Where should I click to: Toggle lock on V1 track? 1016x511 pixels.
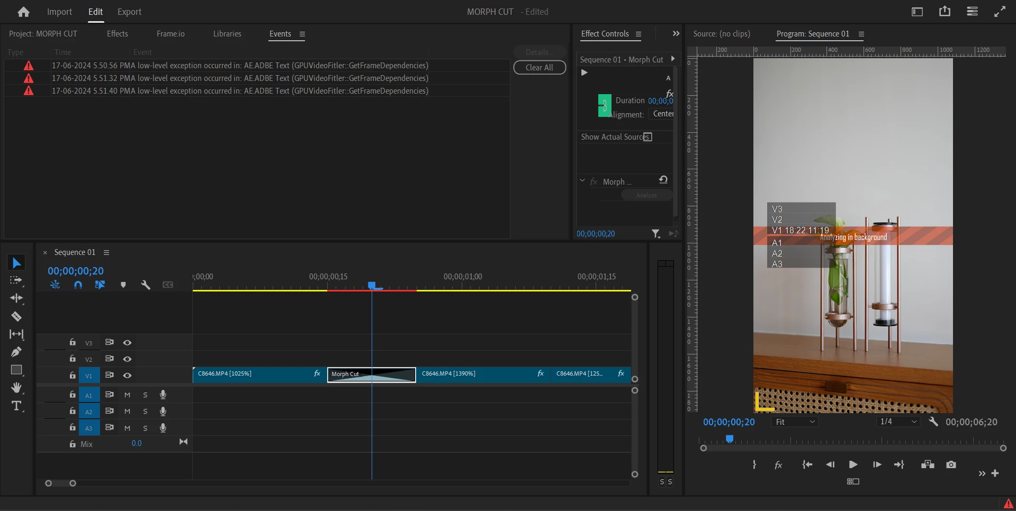(73, 375)
